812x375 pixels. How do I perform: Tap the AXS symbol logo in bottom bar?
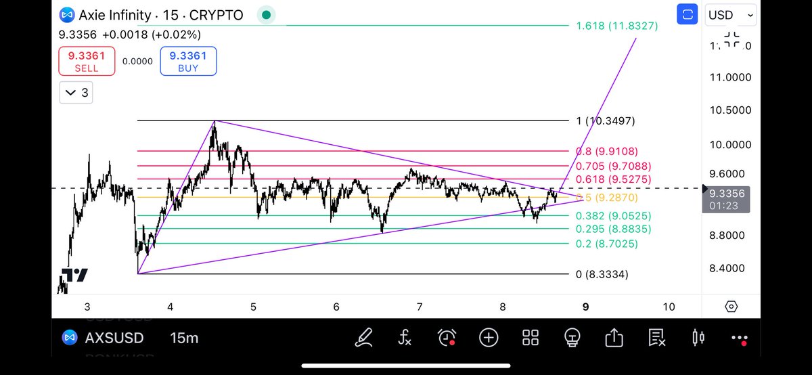tap(68, 337)
